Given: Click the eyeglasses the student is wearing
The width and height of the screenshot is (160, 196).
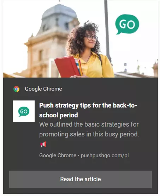Looking at the screenshot, I should pos(91,37).
